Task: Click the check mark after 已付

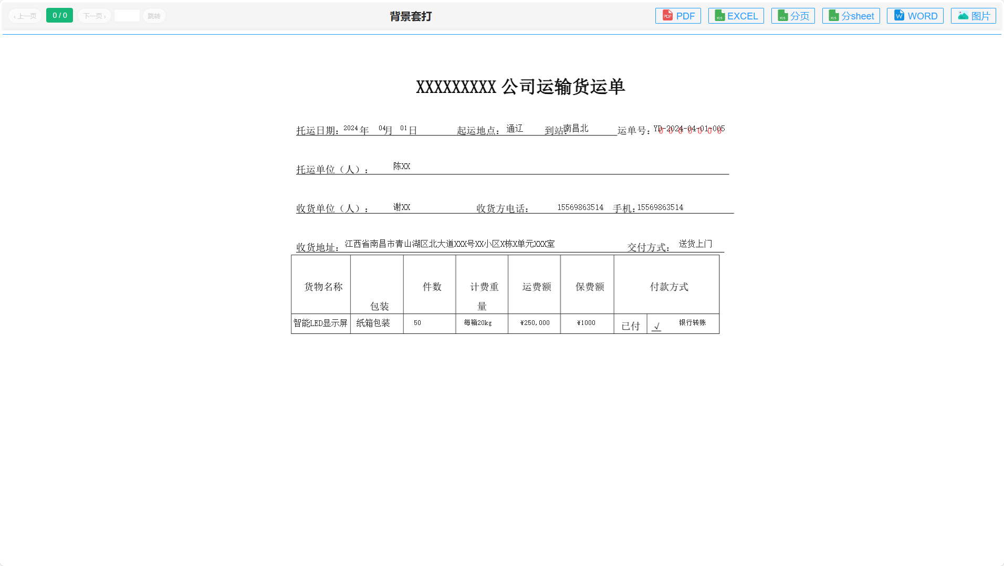Action: pyautogui.click(x=656, y=327)
